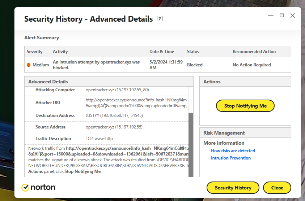Select the Destination Address row label
Screen dimensions: 305x201
[x=55, y=115]
